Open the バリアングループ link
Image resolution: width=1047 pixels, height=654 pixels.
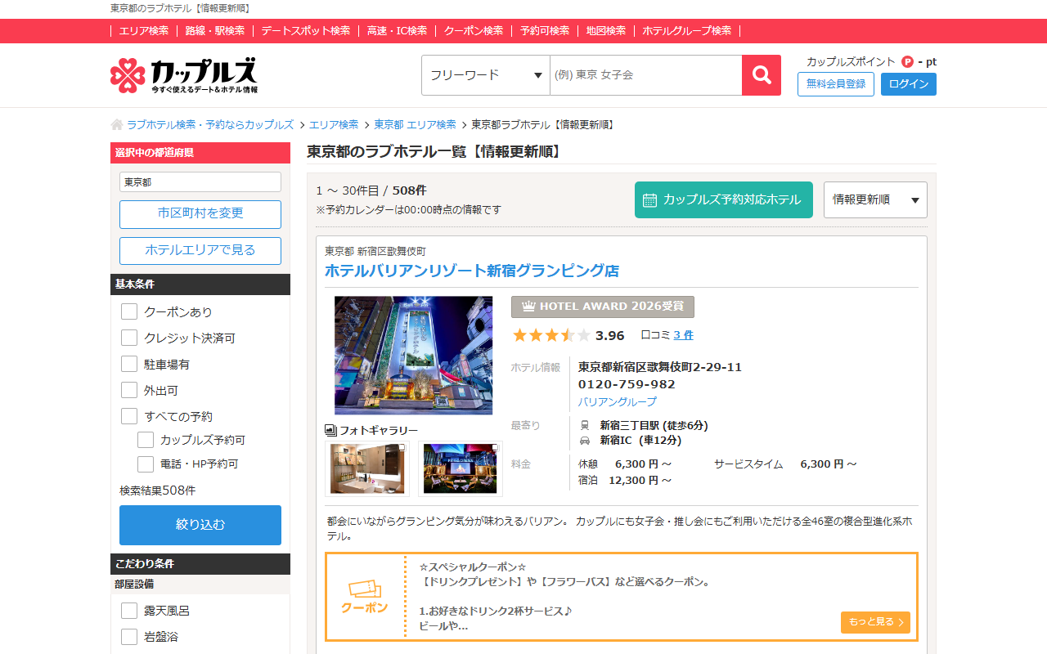pos(618,402)
